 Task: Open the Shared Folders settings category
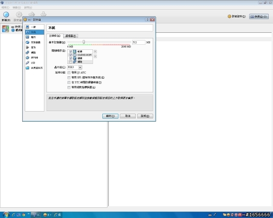coord(35,68)
